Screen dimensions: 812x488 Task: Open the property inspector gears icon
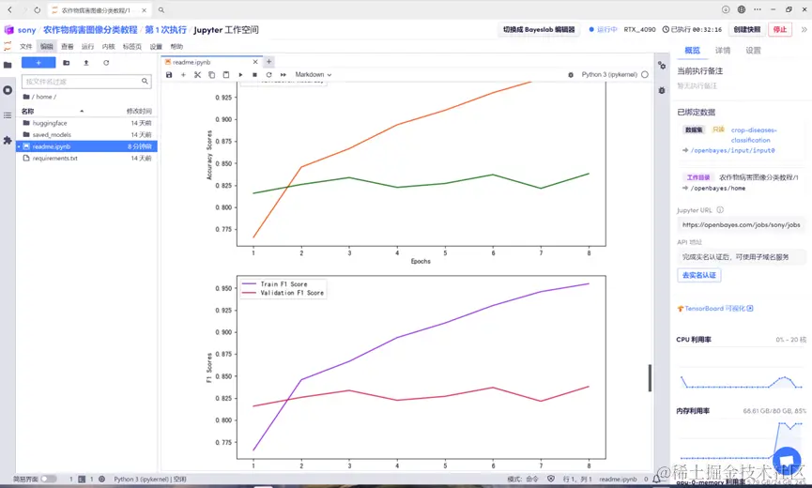pos(662,65)
